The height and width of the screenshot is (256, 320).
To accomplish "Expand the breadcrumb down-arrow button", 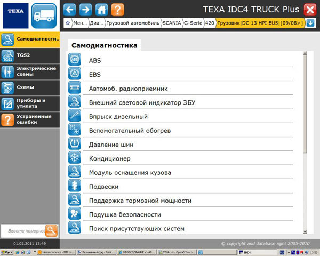I will pos(310,23).
